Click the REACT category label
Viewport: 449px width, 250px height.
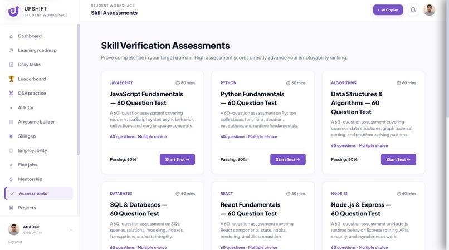227,194
